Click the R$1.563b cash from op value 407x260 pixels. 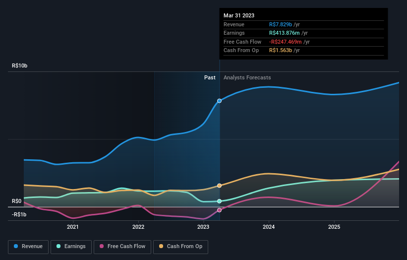[x=281, y=51]
